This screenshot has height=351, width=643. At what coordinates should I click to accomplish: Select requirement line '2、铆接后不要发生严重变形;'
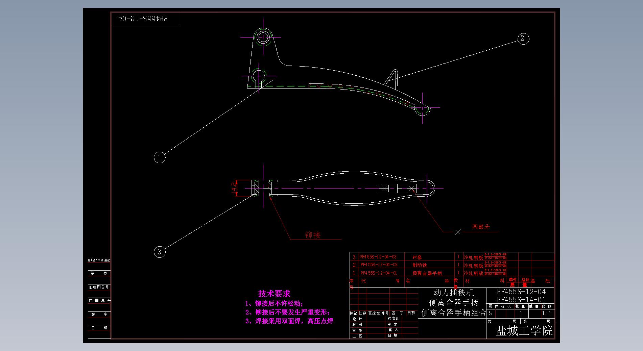click(287, 312)
